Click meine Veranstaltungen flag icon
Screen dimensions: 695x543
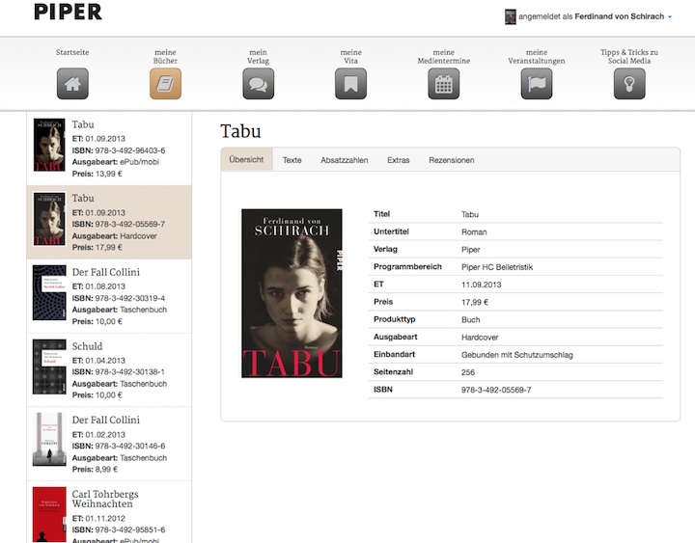[x=536, y=84]
